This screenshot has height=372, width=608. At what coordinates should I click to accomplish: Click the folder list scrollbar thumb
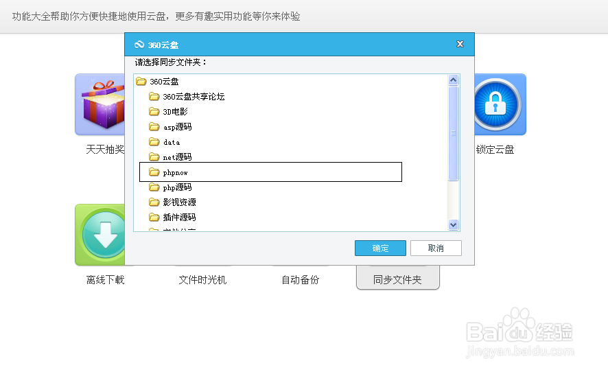pyautogui.click(x=454, y=133)
